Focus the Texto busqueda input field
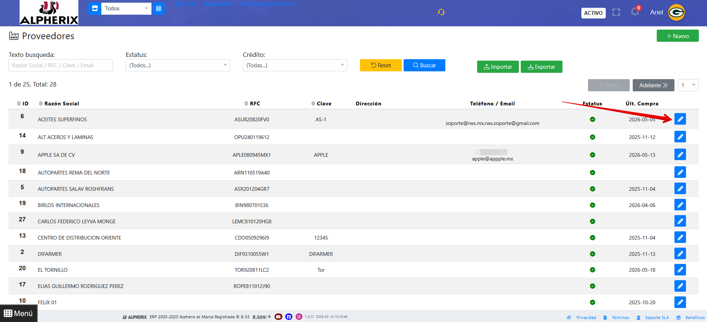This screenshot has width=707, height=322. pos(61,65)
